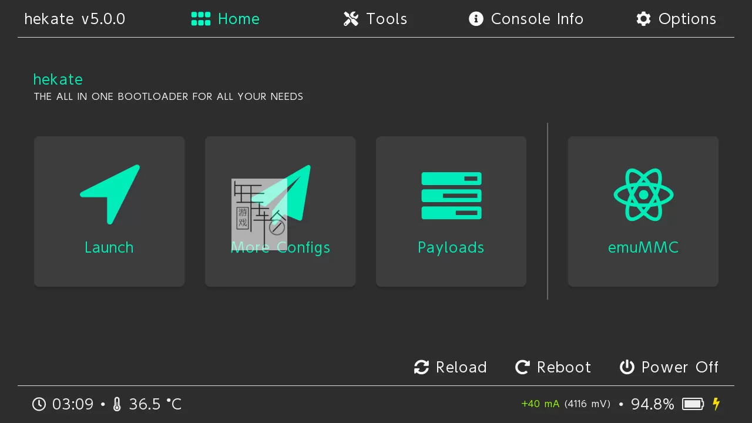752x423 pixels.
Task: Click the Tools wrench icon
Action: (x=351, y=19)
